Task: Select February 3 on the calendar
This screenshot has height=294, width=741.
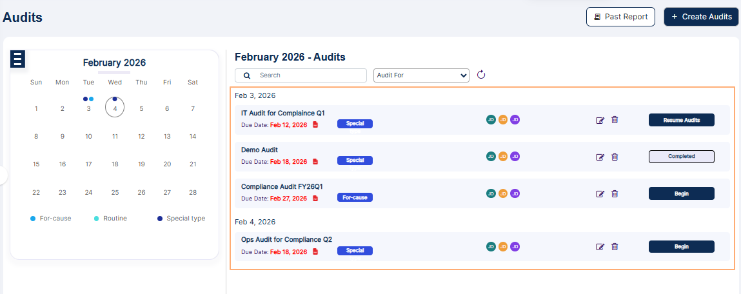Action: click(x=88, y=109)
